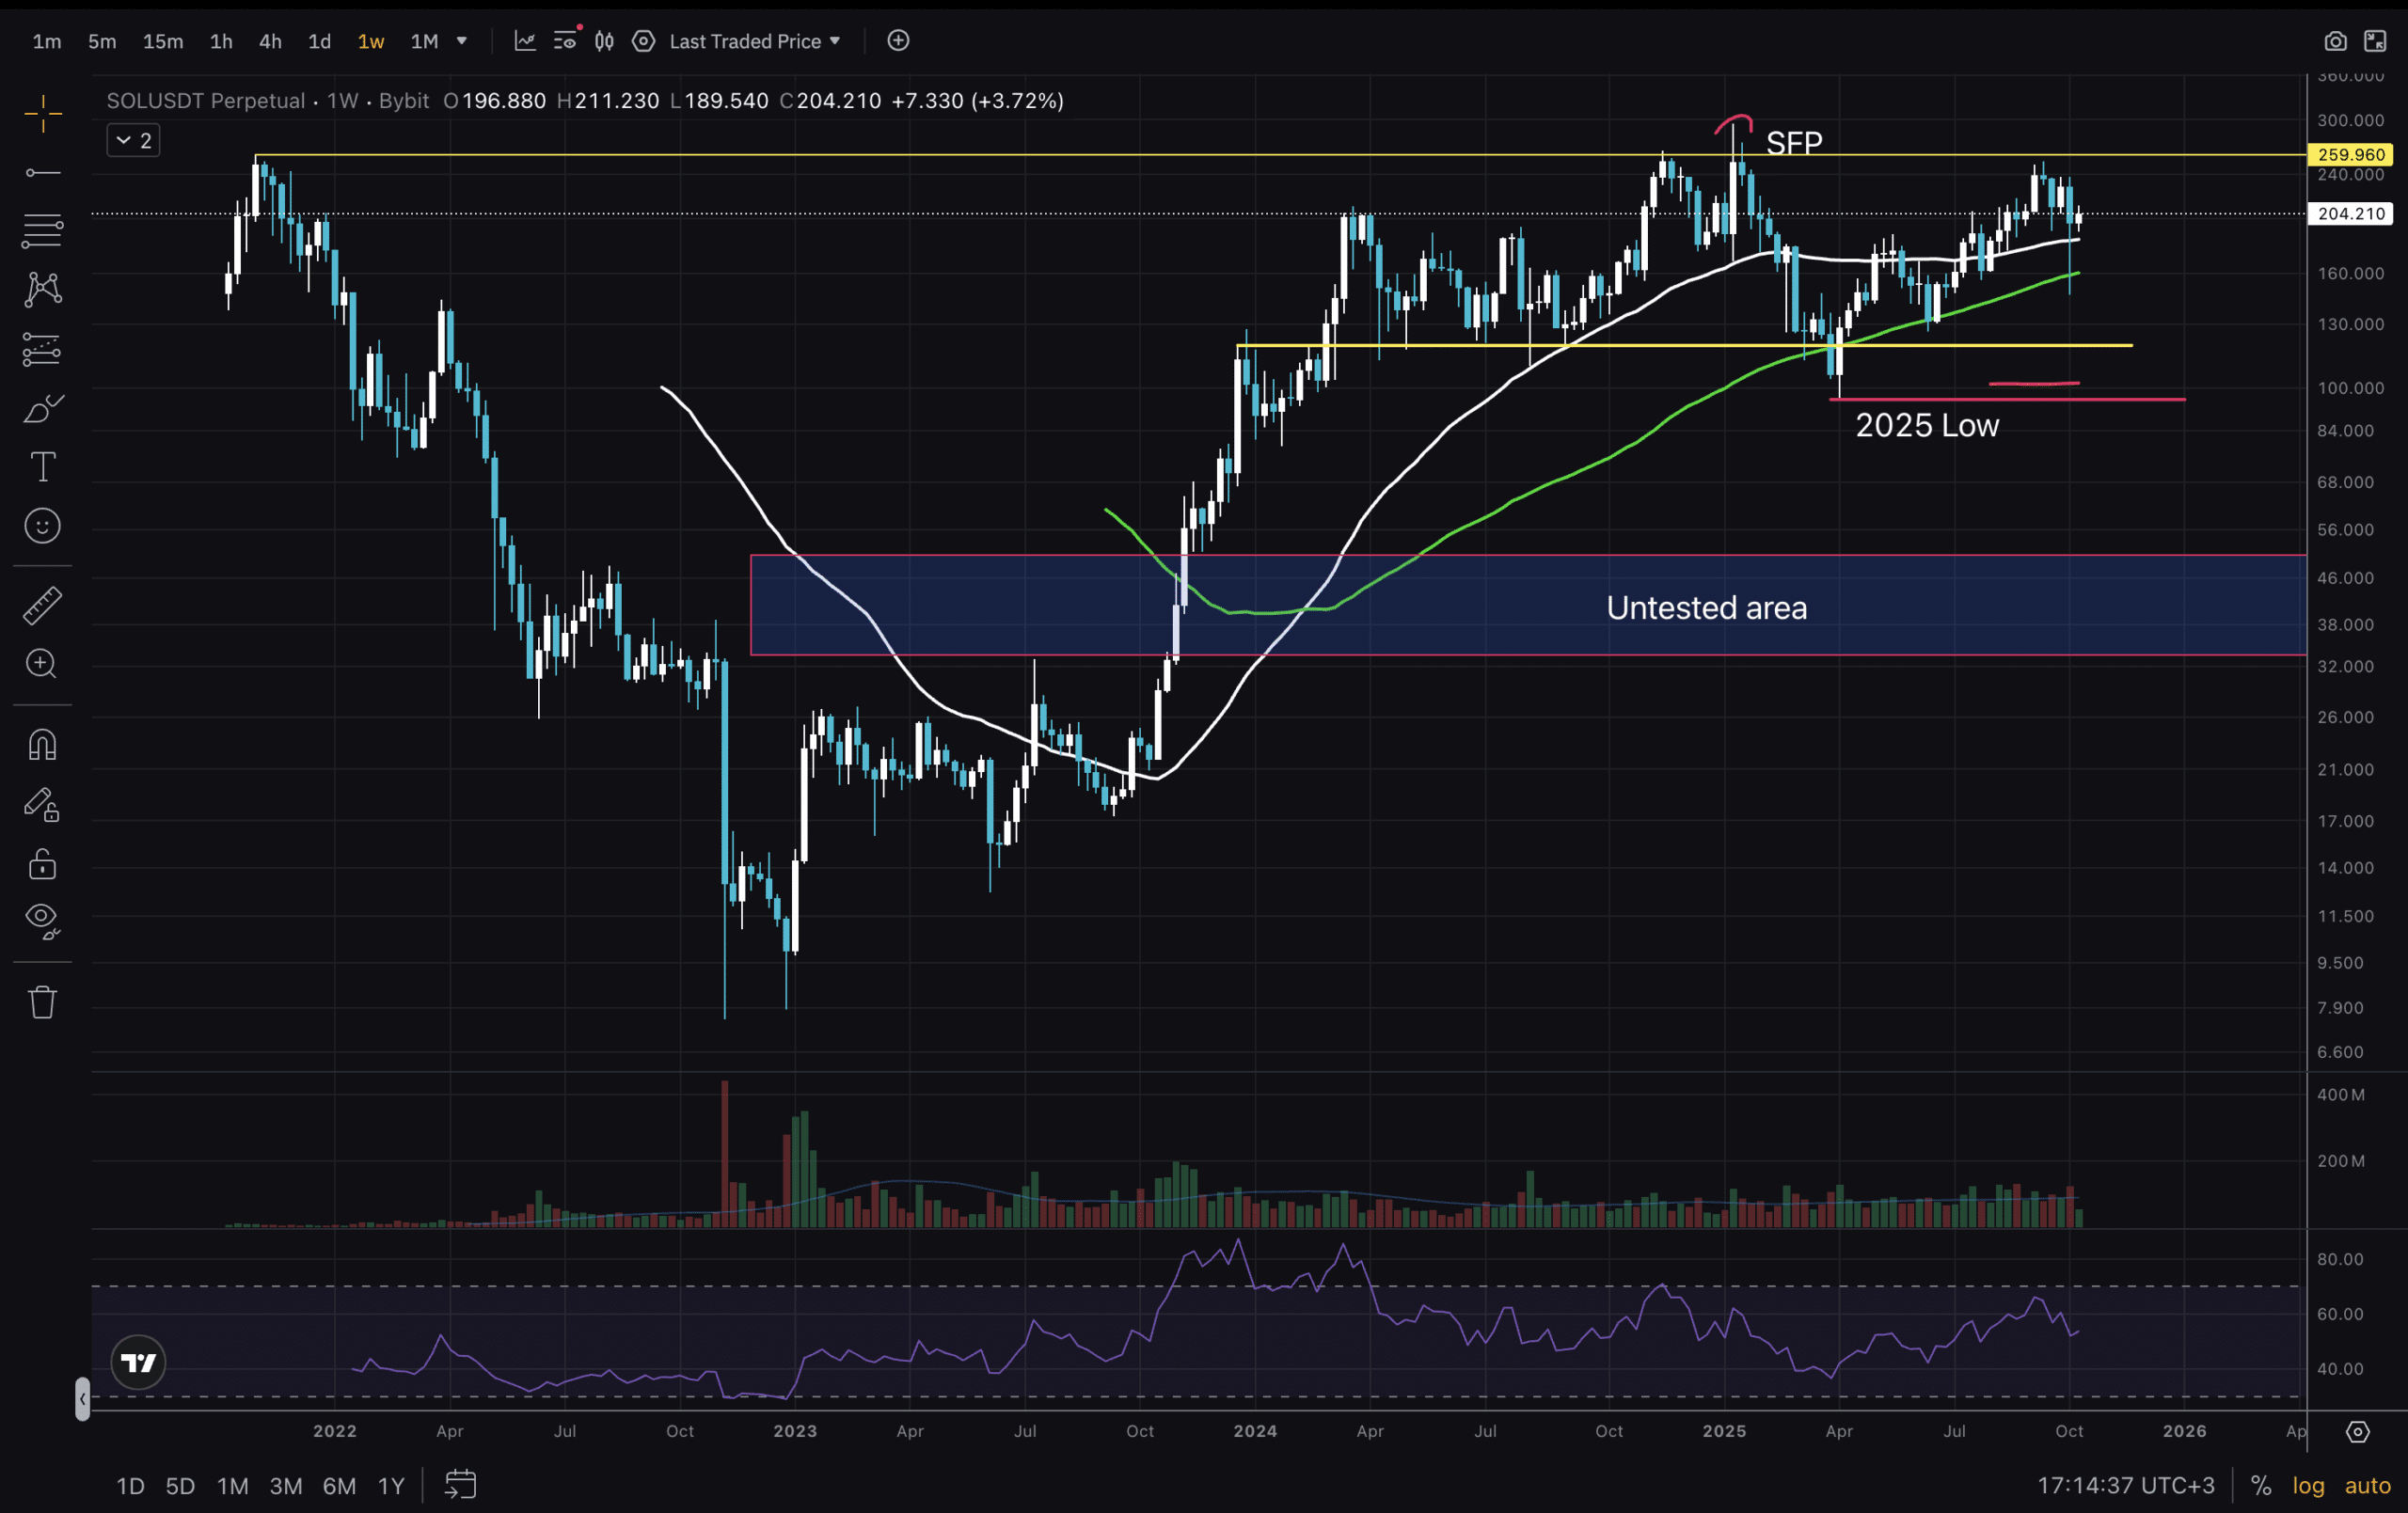Click the trash Remove Objects icon
Screen dimensions: 2408x1513
point(42,1001)
